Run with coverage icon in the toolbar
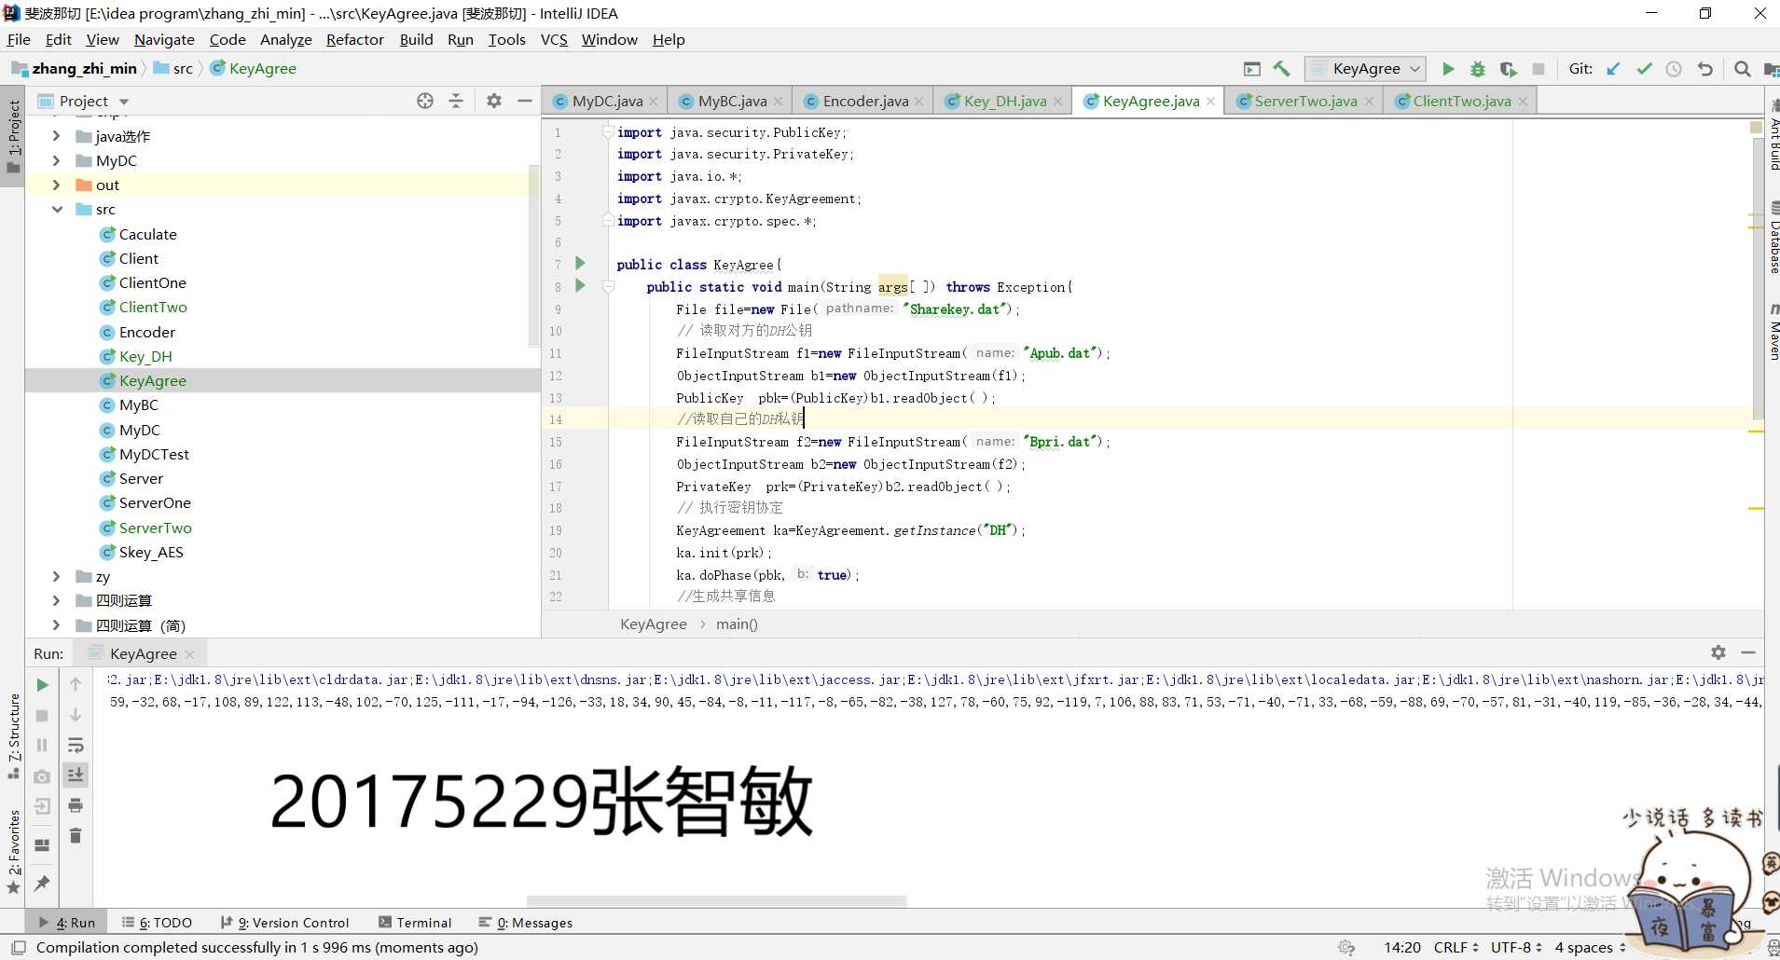The height and width of the screenshot is (960, 1780). pos(1508,69)
